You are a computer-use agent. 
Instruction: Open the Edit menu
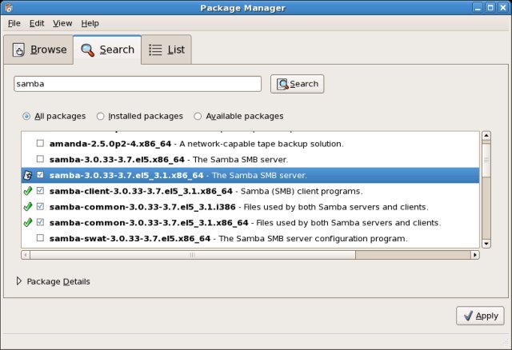[37, 23]
